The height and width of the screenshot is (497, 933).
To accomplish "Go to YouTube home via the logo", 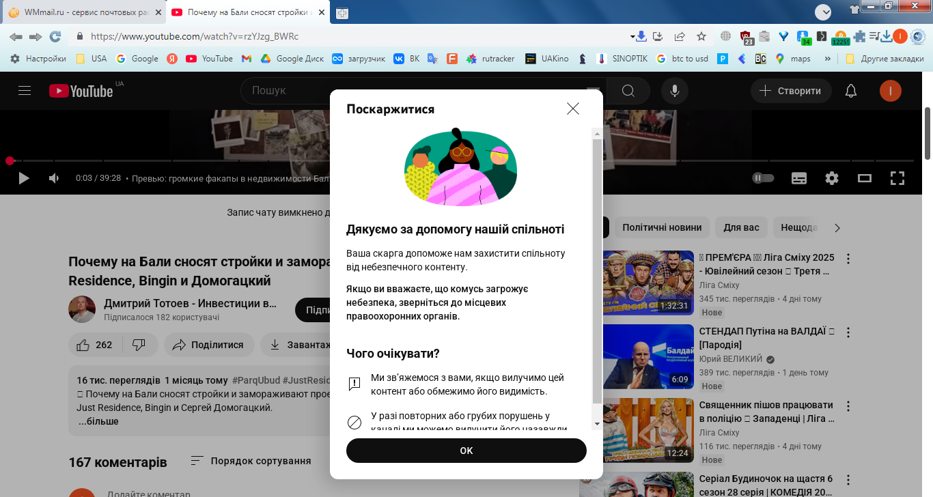I will click(81, 91).
